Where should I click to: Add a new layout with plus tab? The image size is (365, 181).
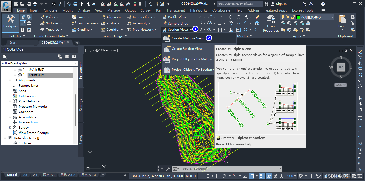click(x=103, y=175)
